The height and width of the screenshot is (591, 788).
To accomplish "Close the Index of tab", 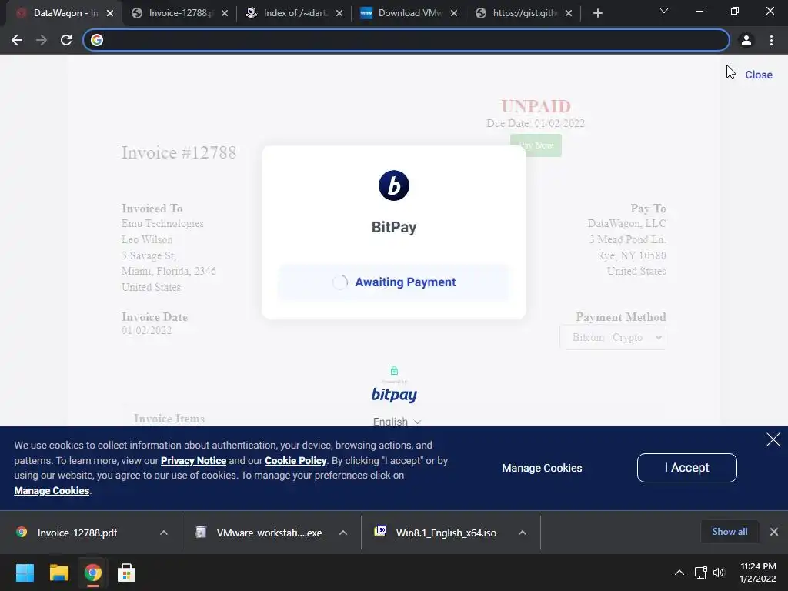I will click(x=339, y=14).
